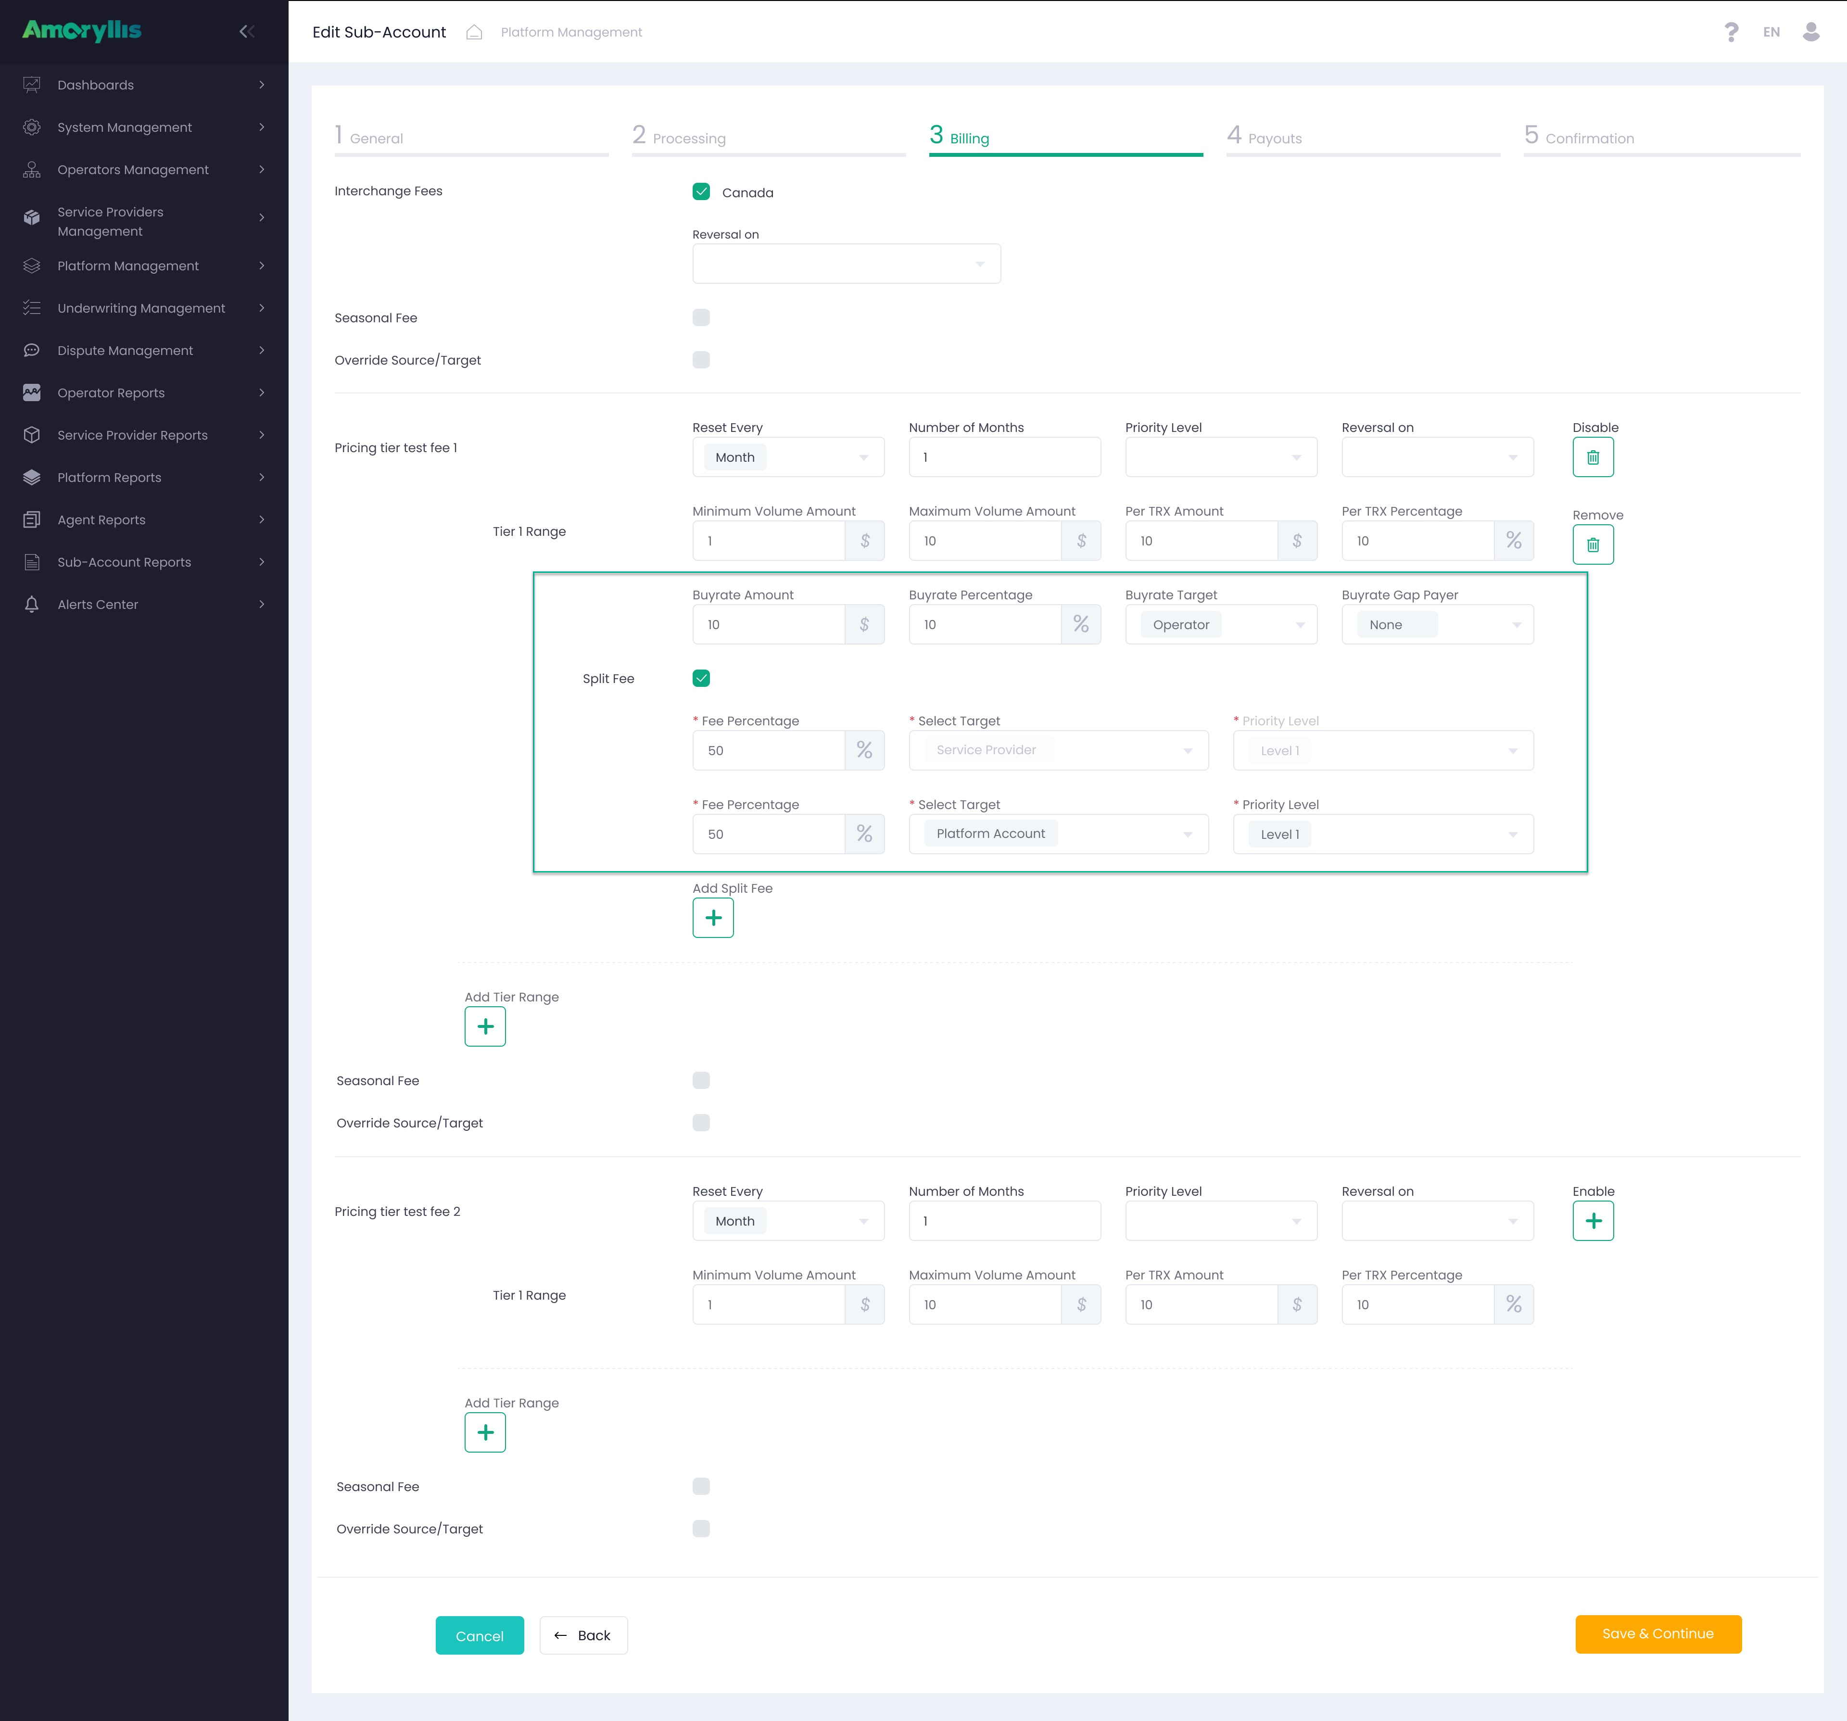Click the EN language selector
Viewport: 1847px width, 1721px height.
(1771, 32)
